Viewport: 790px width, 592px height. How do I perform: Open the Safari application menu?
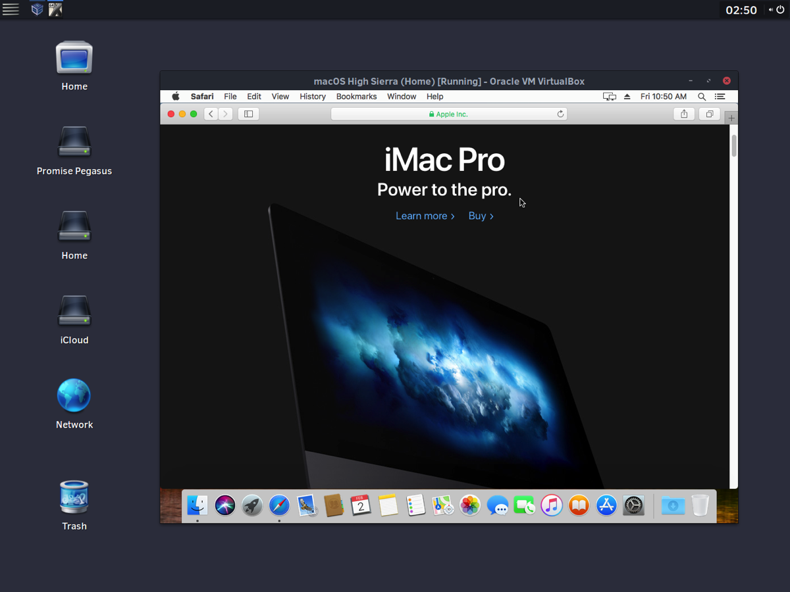(202, 96)
